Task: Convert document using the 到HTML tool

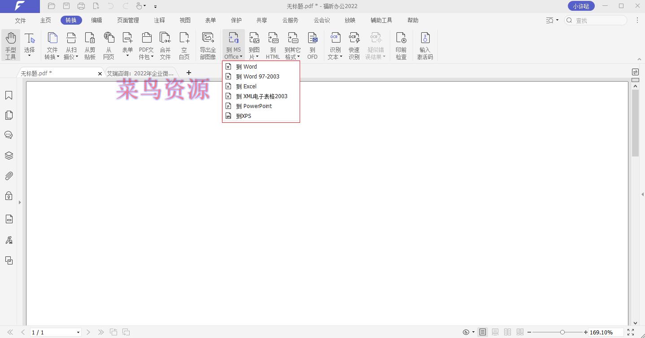Action: 273,45
